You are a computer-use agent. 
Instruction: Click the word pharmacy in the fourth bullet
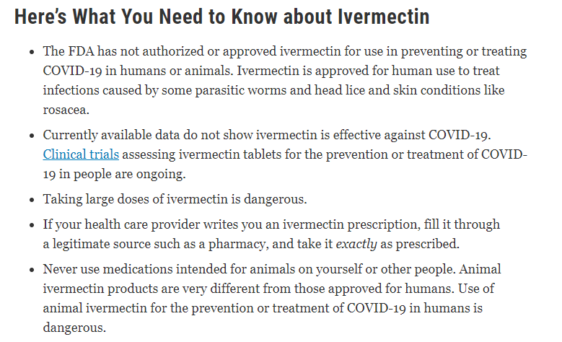point(238,244)
